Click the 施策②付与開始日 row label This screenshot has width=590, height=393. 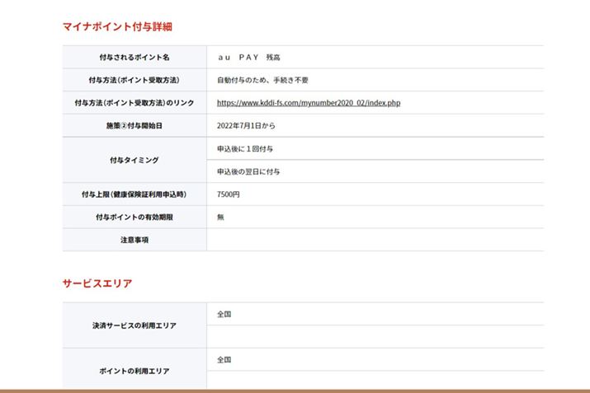tap(134, 126)
